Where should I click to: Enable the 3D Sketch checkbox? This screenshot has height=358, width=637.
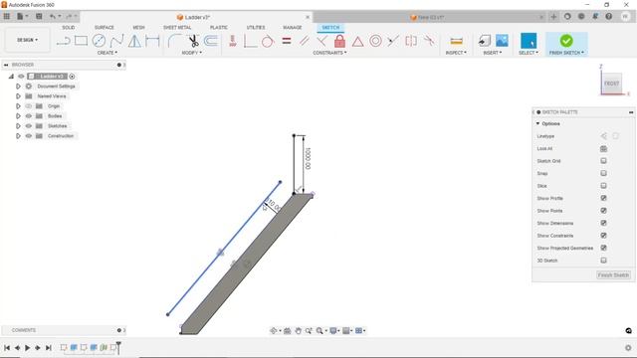point(603,261)
